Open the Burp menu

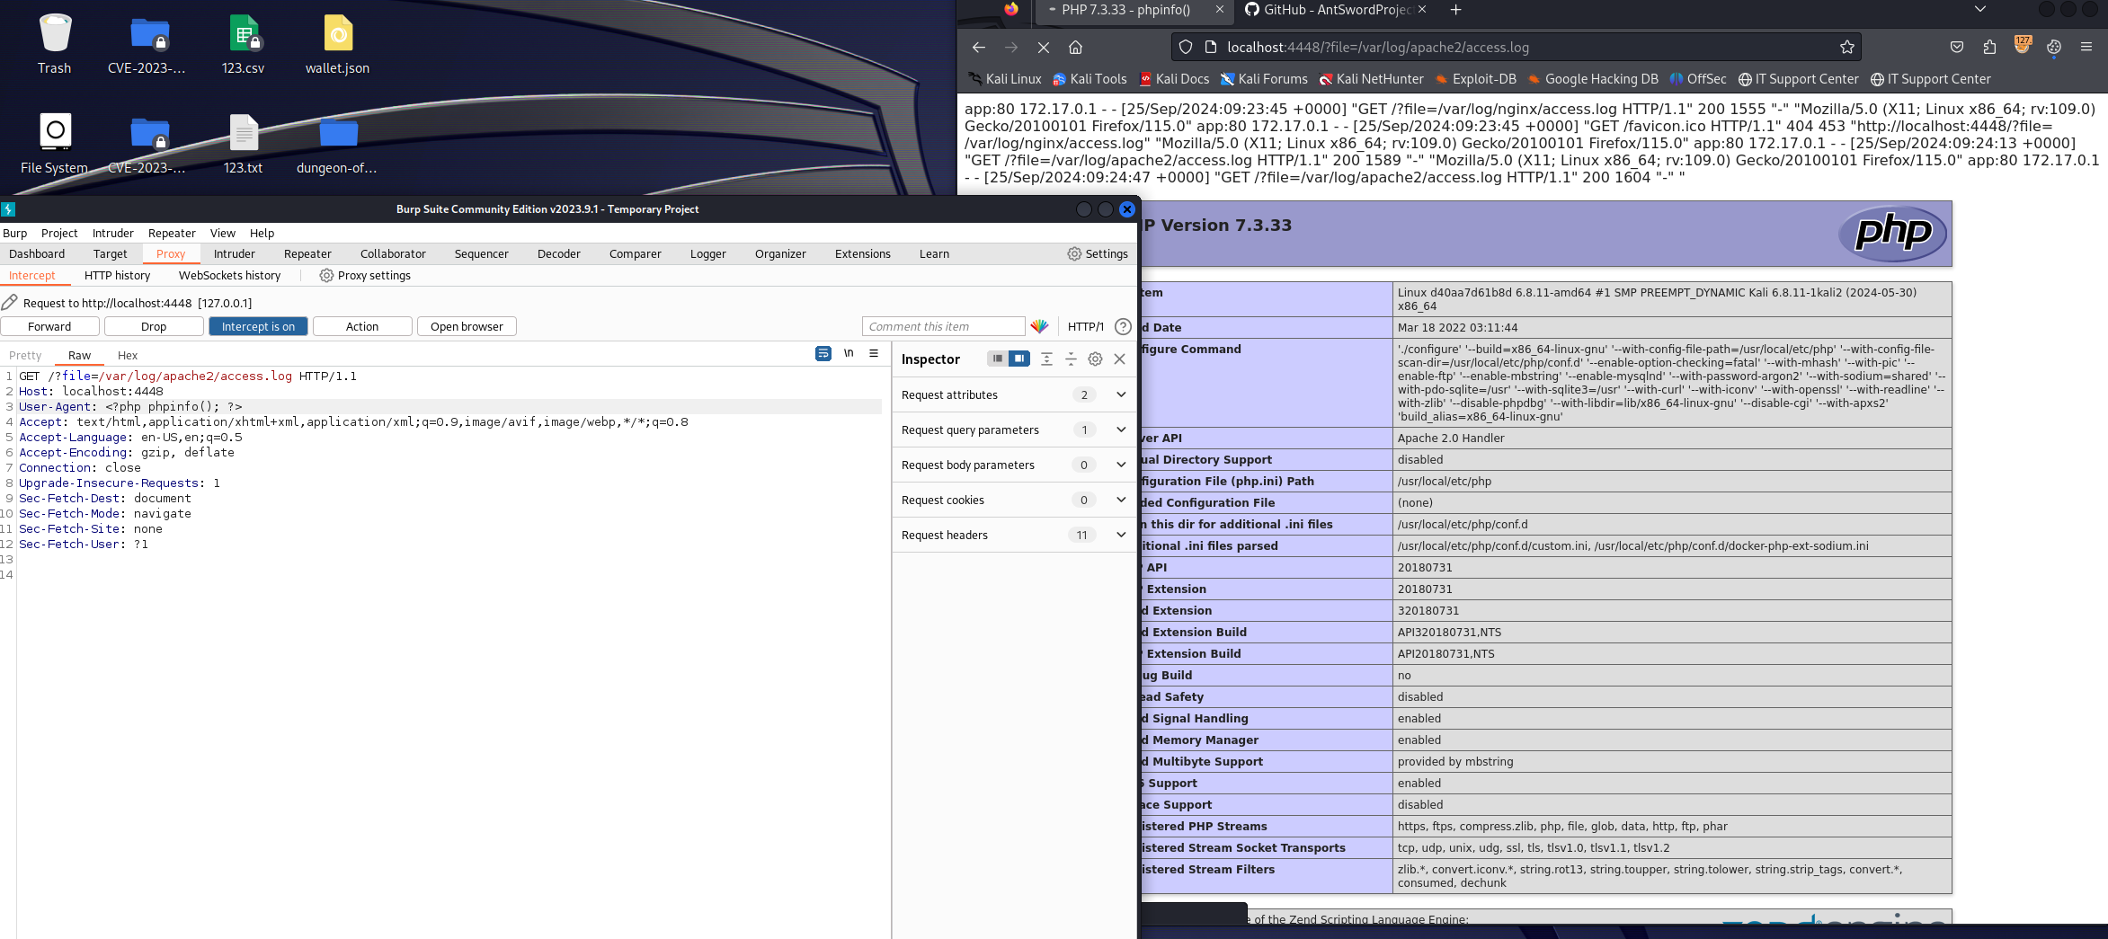(x=14, y=233)
